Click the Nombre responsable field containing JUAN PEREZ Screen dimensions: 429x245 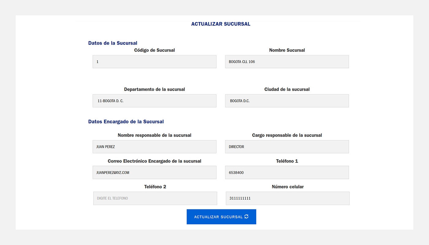click(x=154, y=147)
